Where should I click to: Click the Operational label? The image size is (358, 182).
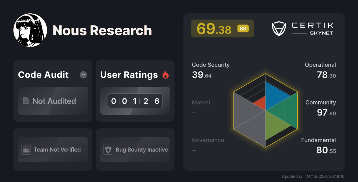click(x=320, y=65)
